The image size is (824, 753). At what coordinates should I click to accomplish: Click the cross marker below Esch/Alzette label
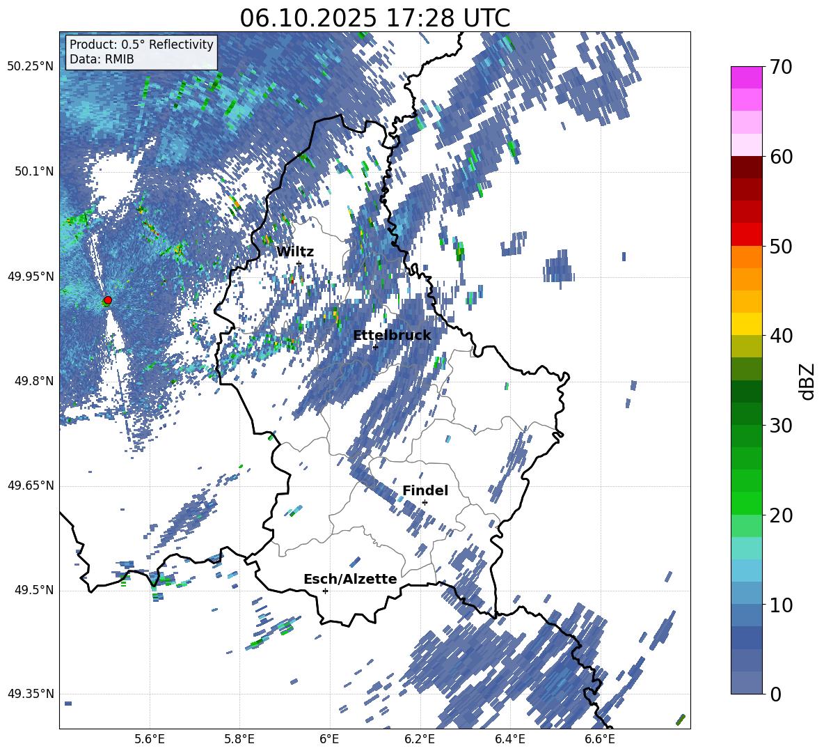[325, 591]
